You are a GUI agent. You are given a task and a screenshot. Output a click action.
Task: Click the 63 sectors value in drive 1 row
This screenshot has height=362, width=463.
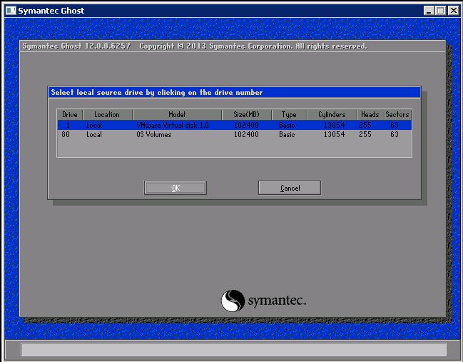tap(395, 125)
